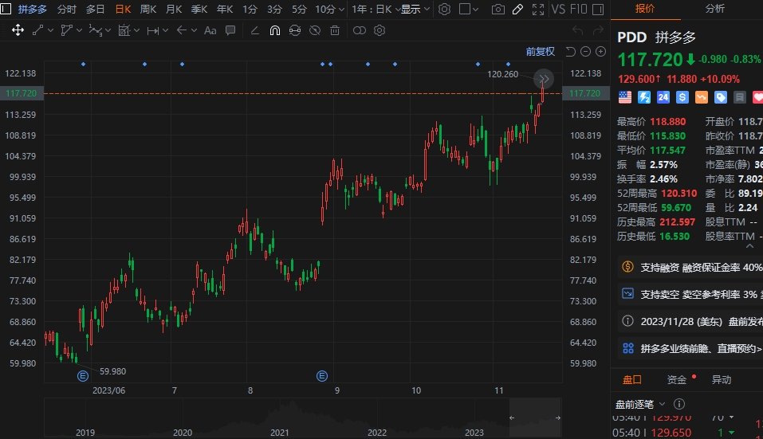This screenshot has height=439, width=763.
Task: Click the E earnings marker near 2023/06
Action: point(81,375)
